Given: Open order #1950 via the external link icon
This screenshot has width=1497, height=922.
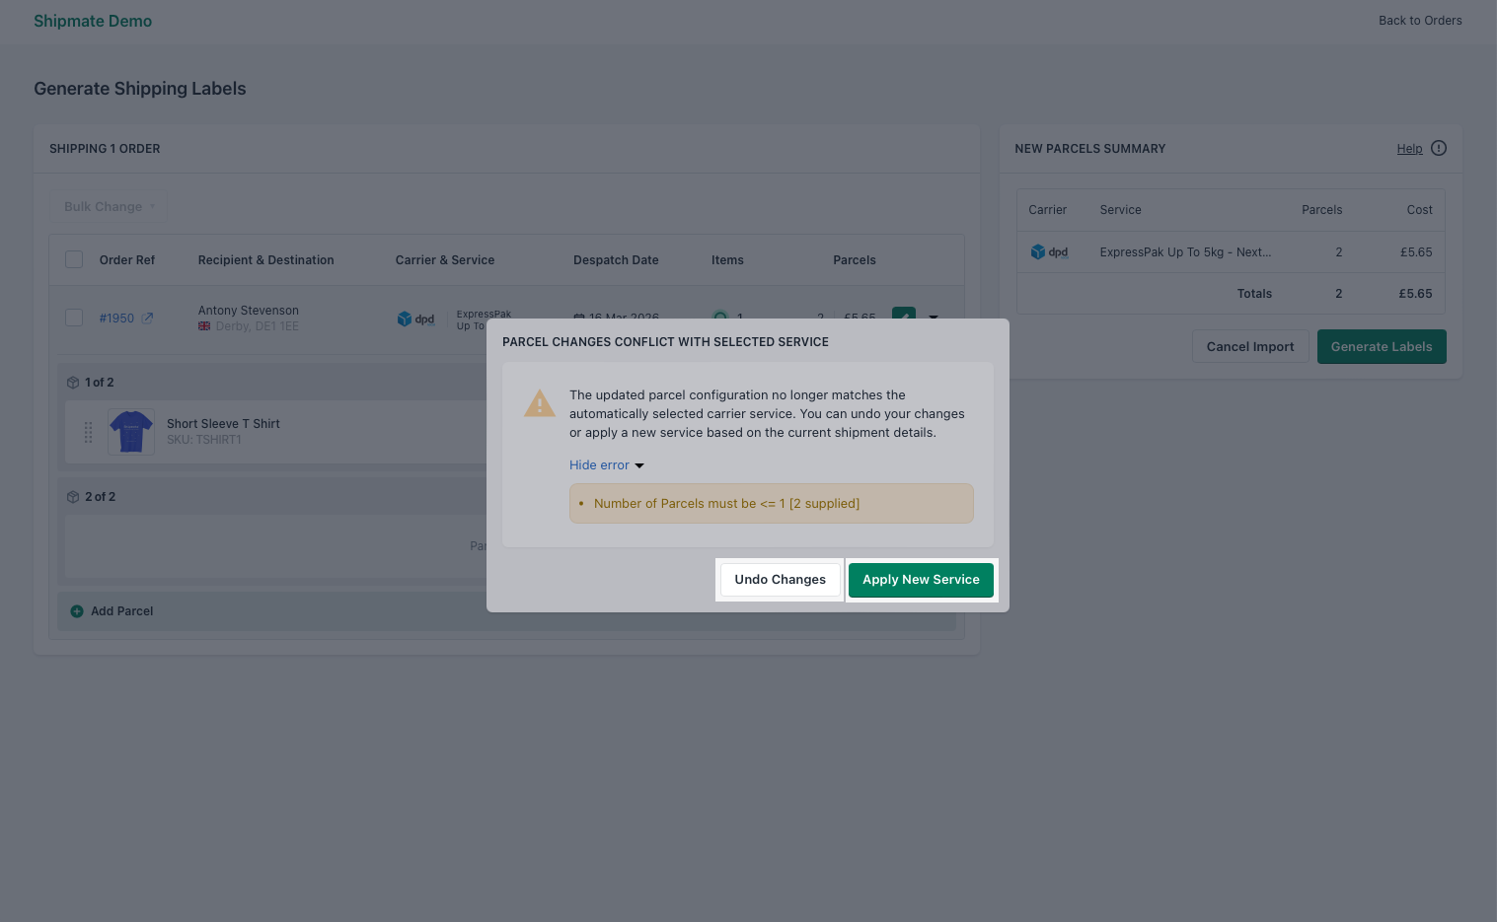Looking at the screenshot, I should [149, 318].
